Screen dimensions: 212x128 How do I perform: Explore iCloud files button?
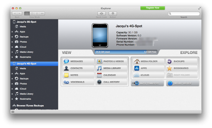[x=148, y=75]
